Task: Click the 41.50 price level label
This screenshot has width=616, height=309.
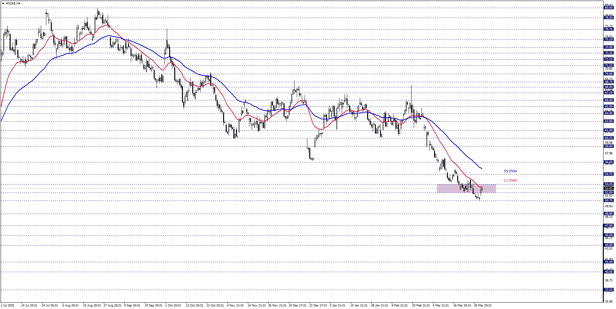Action: (609, 262)
